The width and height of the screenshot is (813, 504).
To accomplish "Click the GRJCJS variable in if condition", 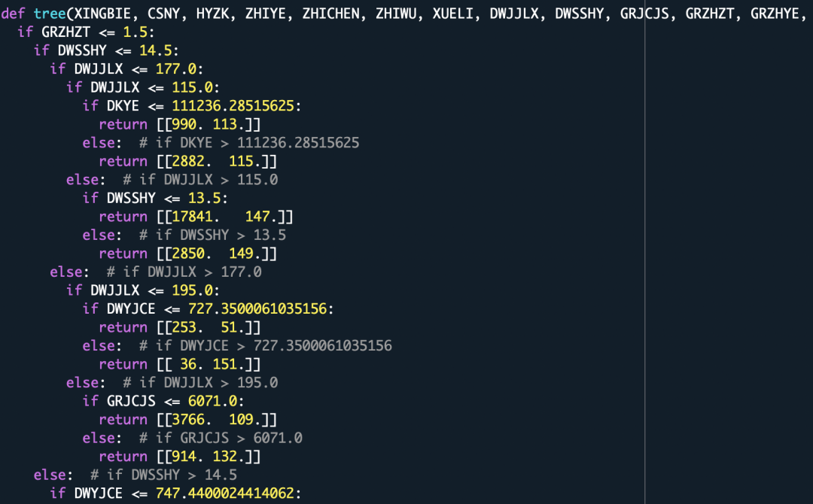I will pyautogui.click(x=131, y=401).
